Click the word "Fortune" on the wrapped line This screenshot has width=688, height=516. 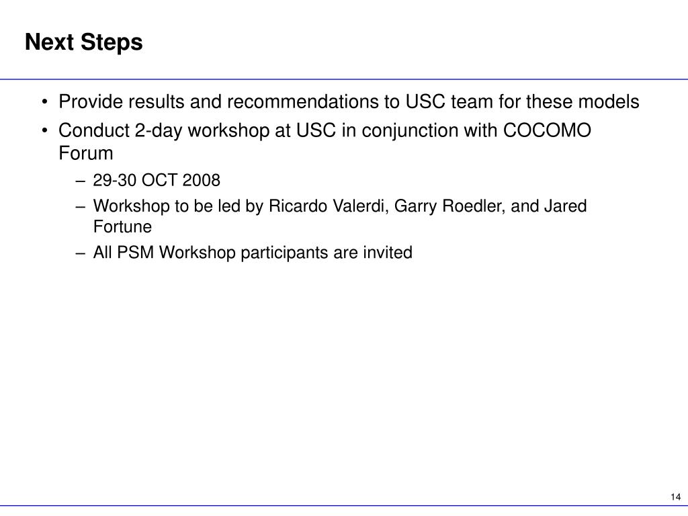pos(122,227)
